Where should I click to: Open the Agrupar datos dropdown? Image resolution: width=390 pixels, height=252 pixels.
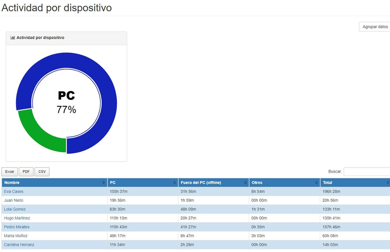point(375,27)
